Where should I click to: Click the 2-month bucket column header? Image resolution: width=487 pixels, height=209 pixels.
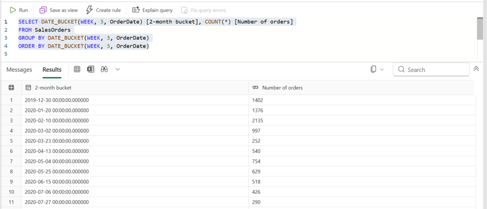point(135,88)
